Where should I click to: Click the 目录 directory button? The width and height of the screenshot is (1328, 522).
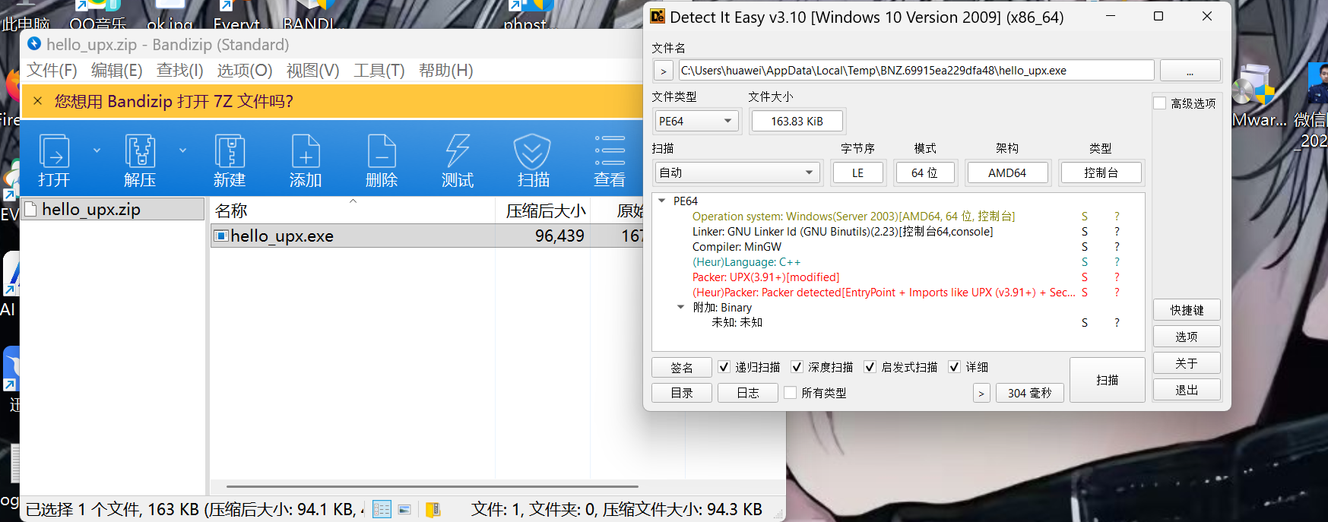coord(681,393)
